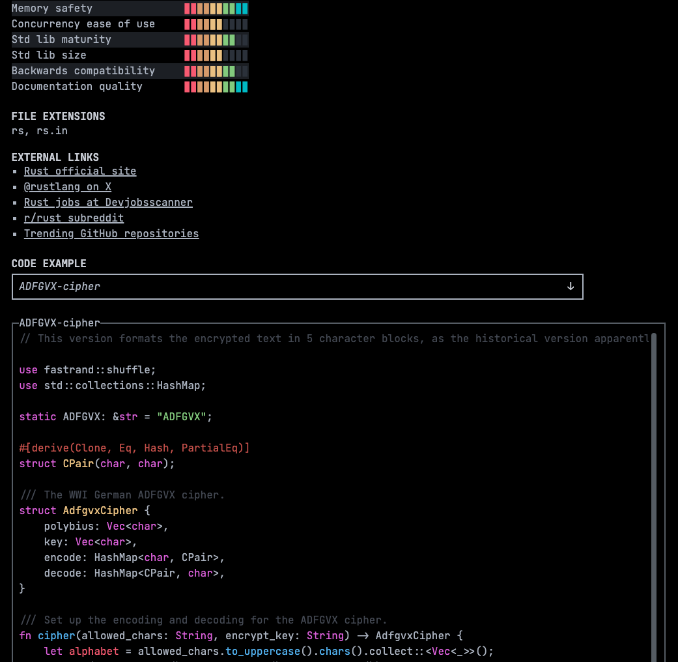Click the 'Documentation quality' label

point(77,86)
